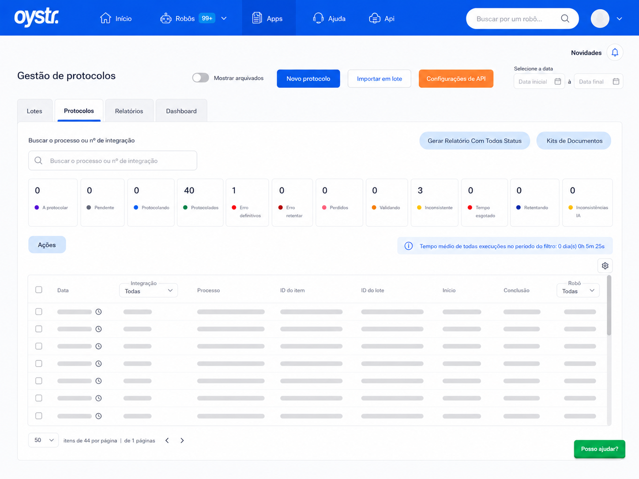Check the select-all checkbox in table header

click(39, 290)
